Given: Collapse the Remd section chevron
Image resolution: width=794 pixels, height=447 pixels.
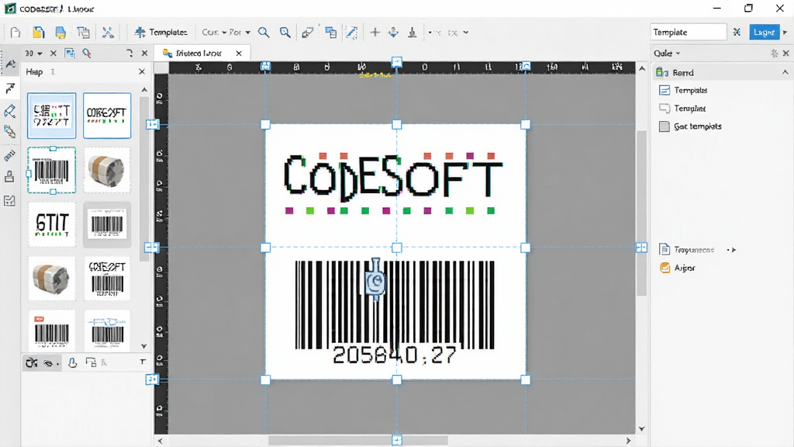Looking at the screenshot, I should [x=785, y=72].
